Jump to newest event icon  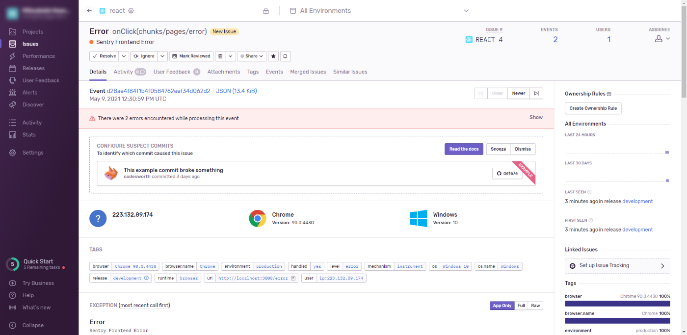(536, 93)
